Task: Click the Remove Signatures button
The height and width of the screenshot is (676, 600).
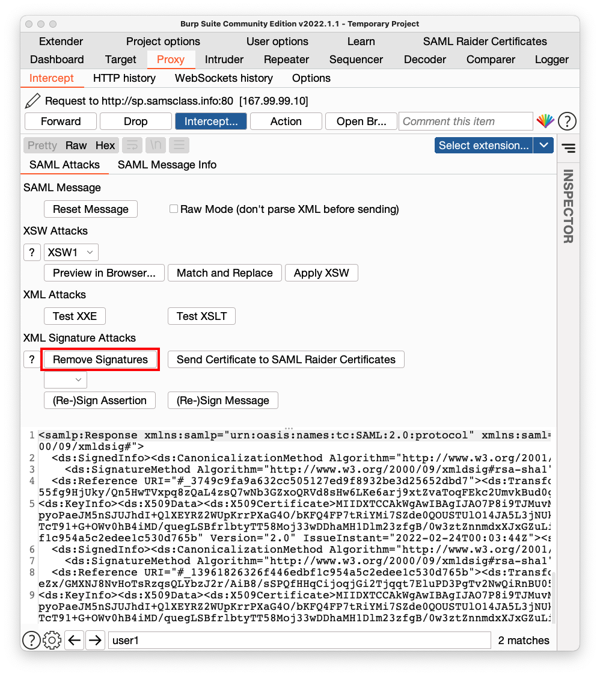Action: pos(100,359)
